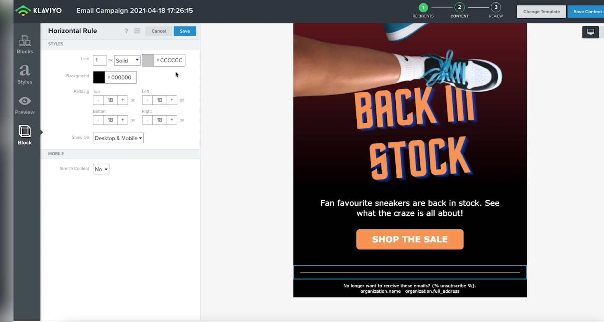604x322 pixels.
Task: Click the line width input field
Action: pos(100,60)
